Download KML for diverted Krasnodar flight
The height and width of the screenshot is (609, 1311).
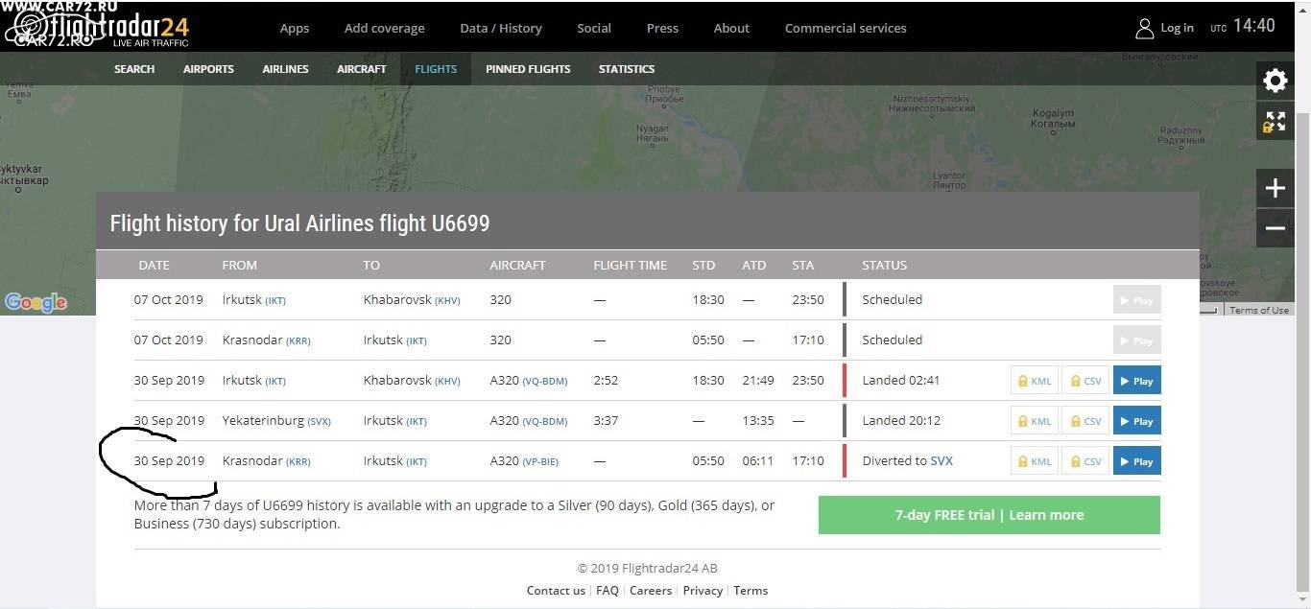1034,461
